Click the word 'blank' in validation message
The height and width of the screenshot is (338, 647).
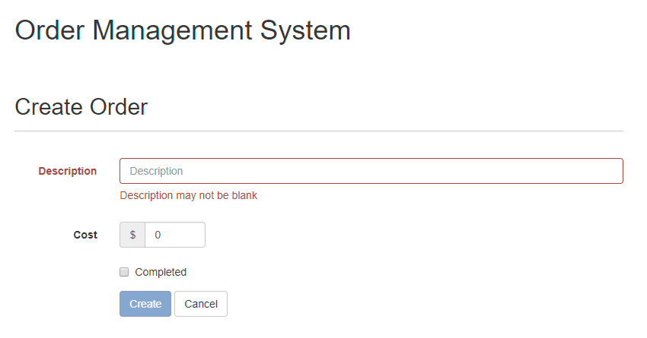(x=244, y=195)
